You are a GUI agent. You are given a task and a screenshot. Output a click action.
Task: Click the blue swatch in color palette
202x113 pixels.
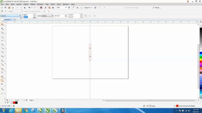point(201,53)
